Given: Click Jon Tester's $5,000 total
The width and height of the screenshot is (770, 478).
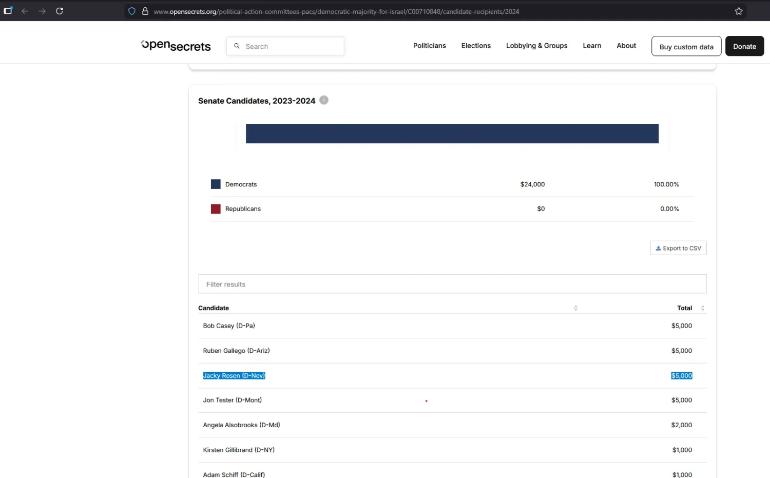Looking at the screenshot, I should [682, 400].
